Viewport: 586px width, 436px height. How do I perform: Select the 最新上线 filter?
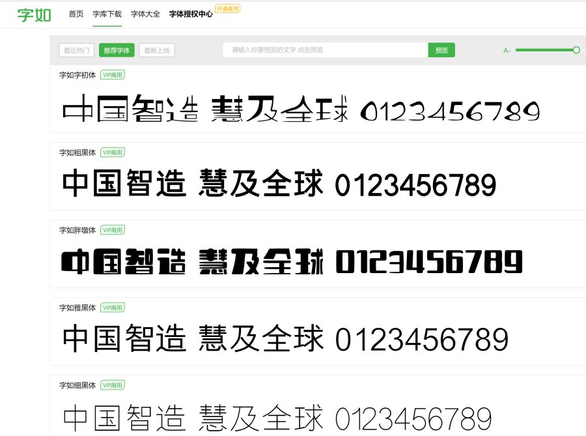[x=158, y=50]
